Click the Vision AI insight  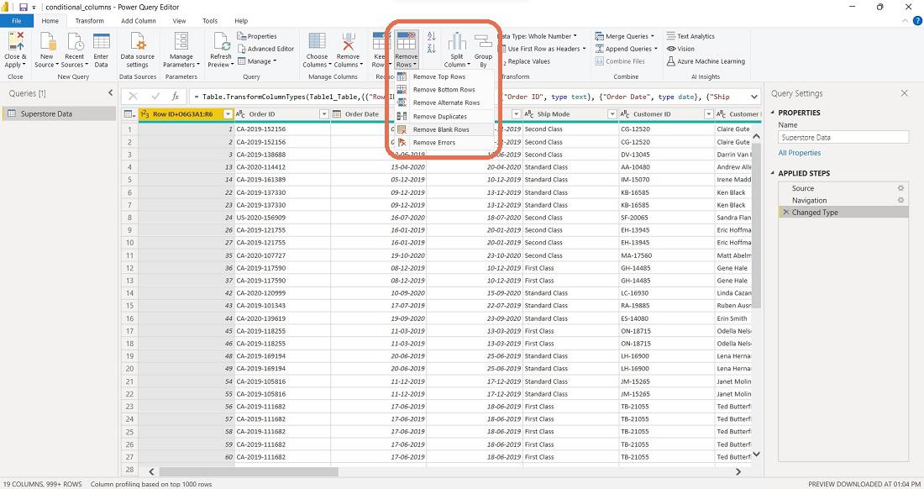click(x=680, y=49)
